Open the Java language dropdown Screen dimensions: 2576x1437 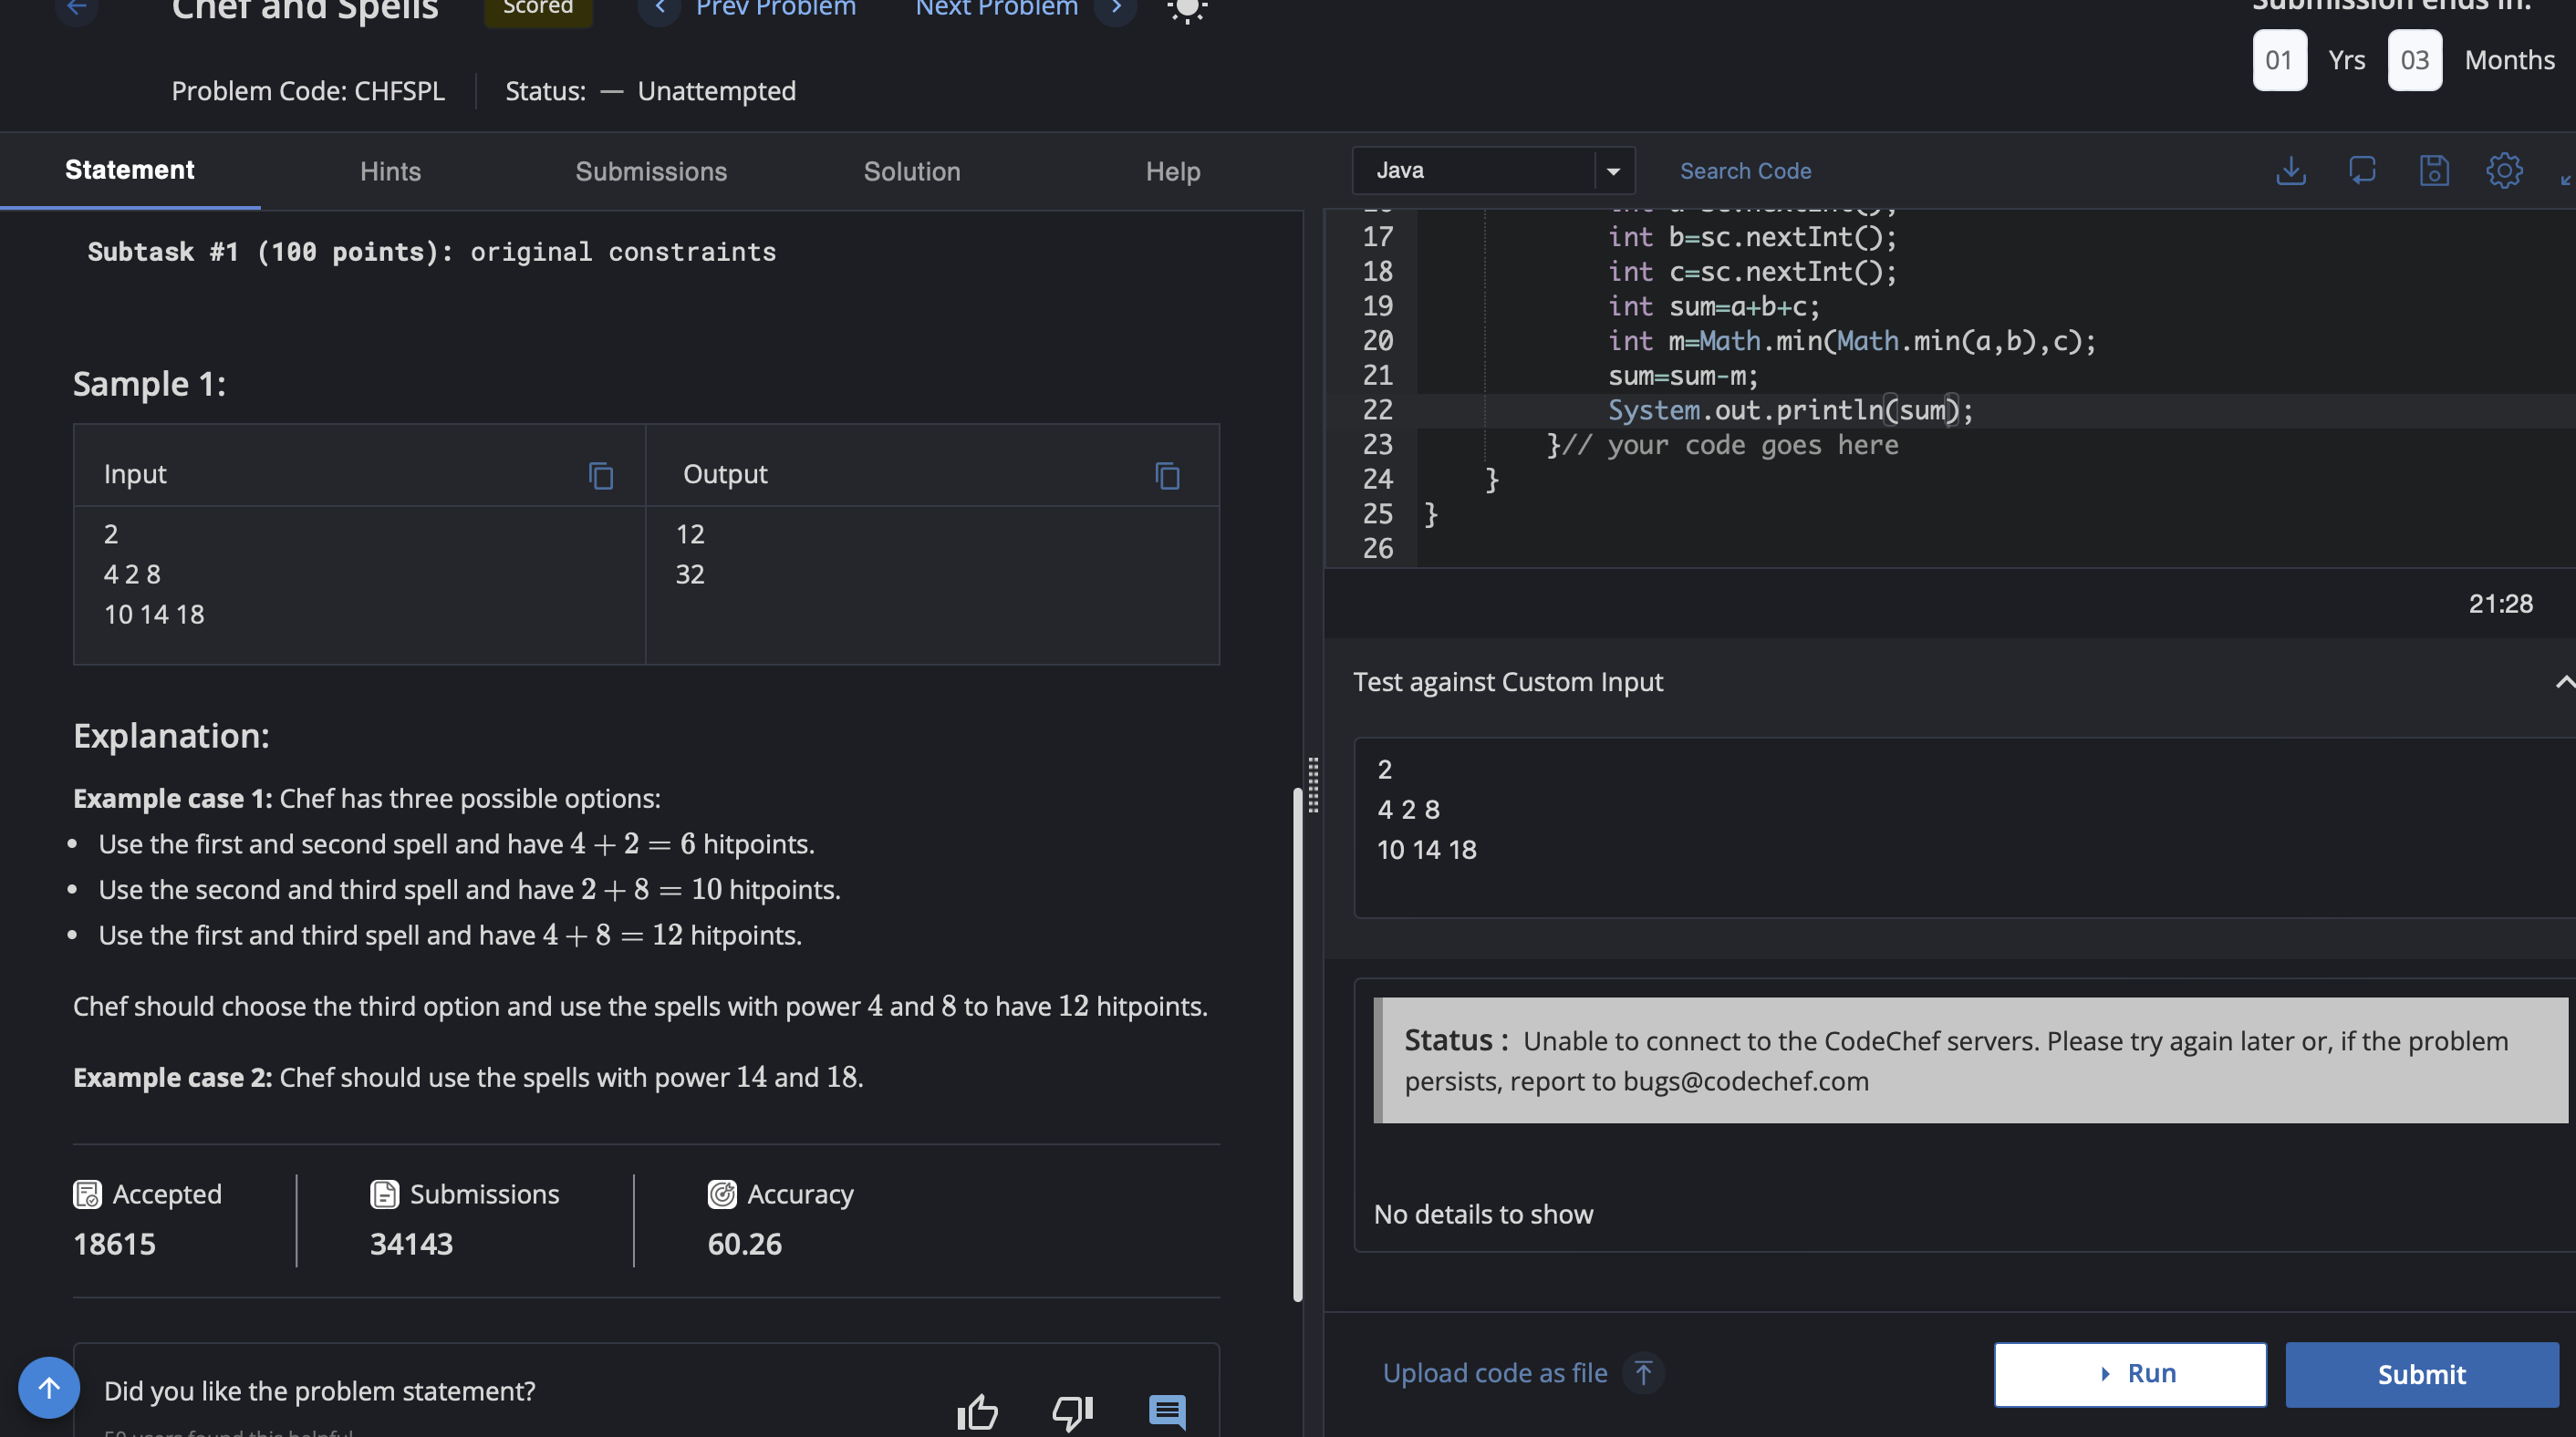click(x=1612, y=171)
